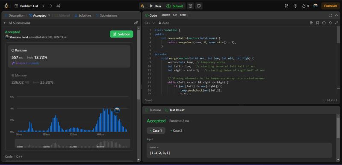The width and height of the screenshot is (342, 165).
Task: Click the streak fire counter icon
Action: [x=305, y=6]
